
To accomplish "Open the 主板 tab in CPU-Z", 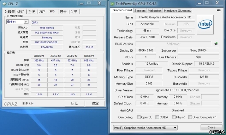I will [31, 12].
